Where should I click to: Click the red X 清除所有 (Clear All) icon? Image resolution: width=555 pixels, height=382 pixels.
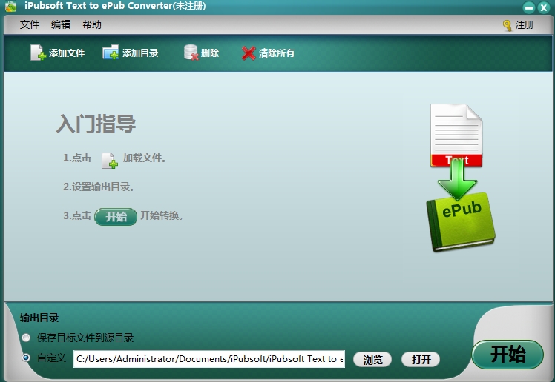(249, 53)
